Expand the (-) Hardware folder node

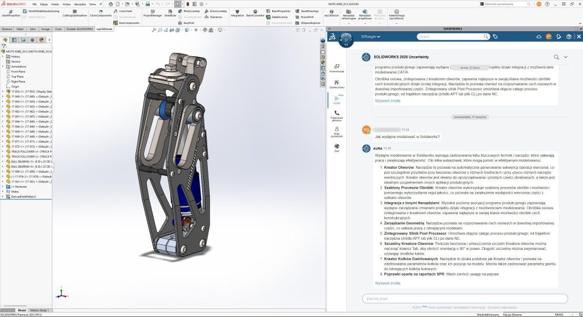pos(3,187)
